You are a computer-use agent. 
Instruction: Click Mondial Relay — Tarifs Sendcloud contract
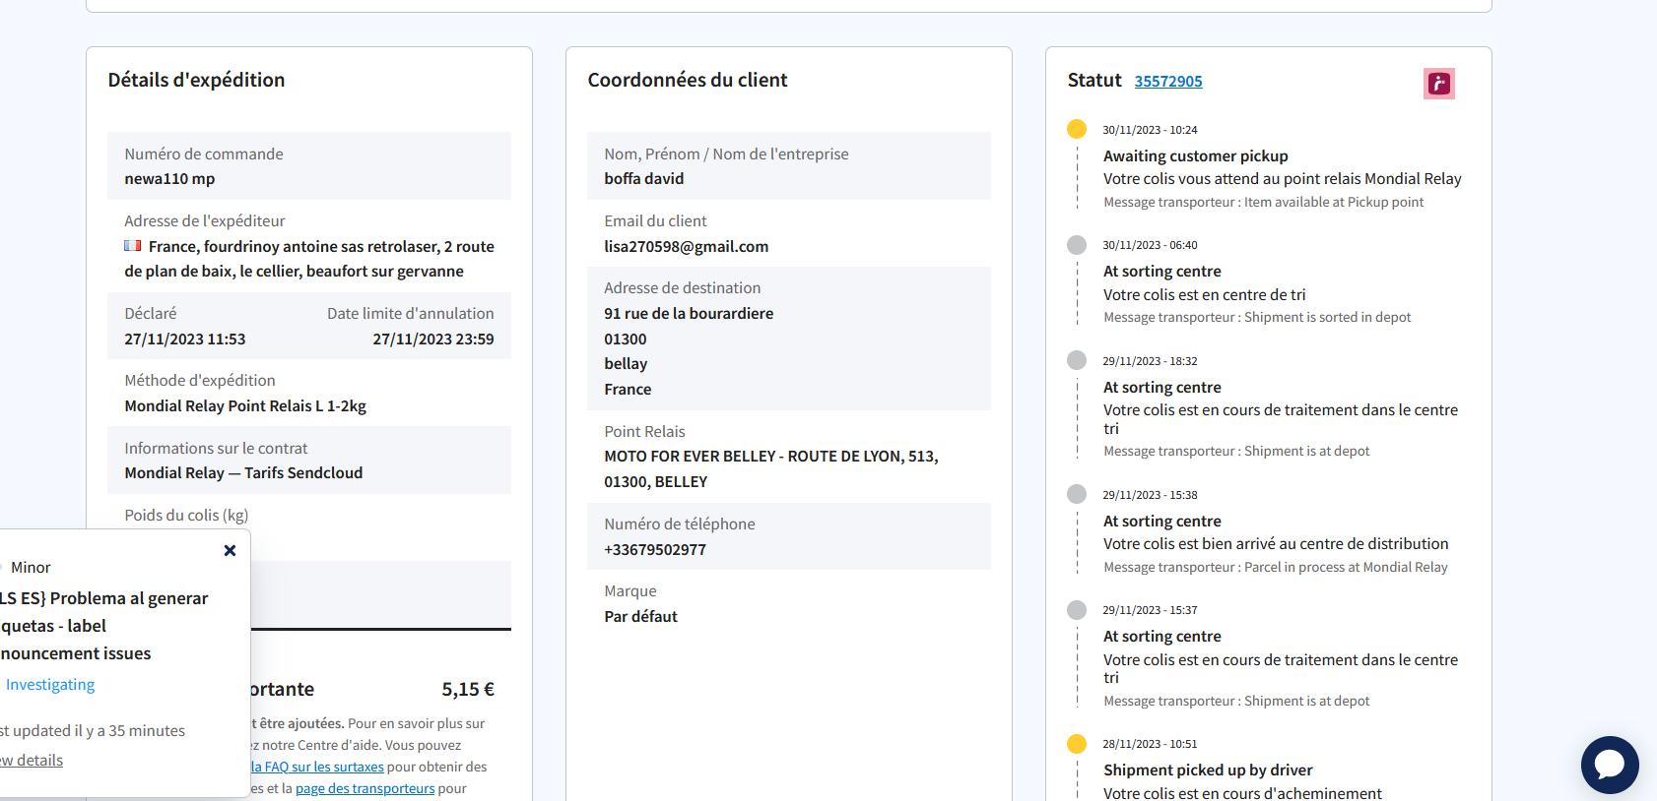(x=243, y=473)
